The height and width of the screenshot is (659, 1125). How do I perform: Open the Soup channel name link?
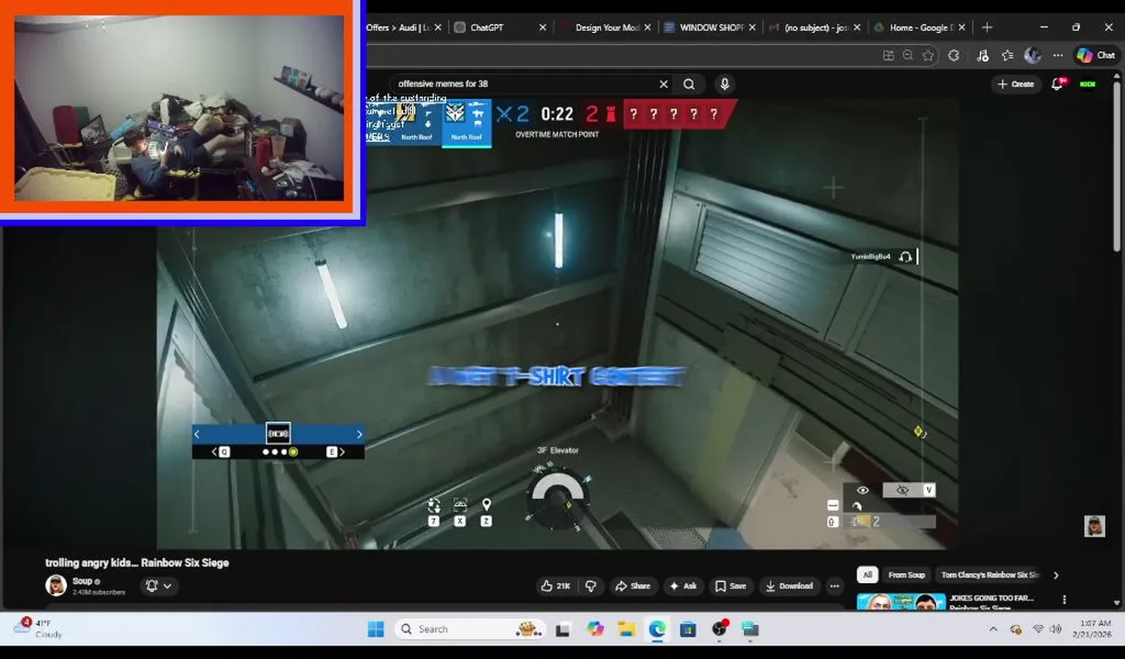tap(82, 581)
